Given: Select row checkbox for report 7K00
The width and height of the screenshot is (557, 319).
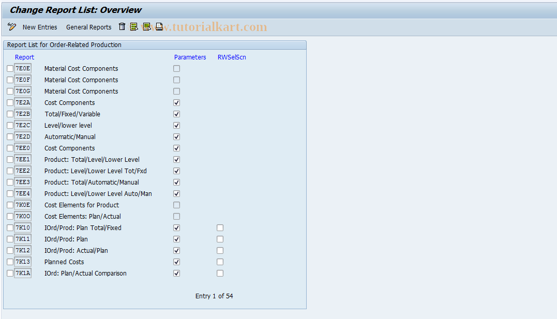Looking at the screenshot, I should (10, 216).
